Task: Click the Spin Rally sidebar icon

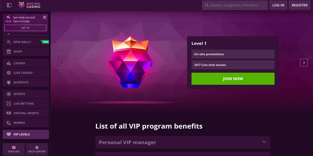Action: click(9, 42)
